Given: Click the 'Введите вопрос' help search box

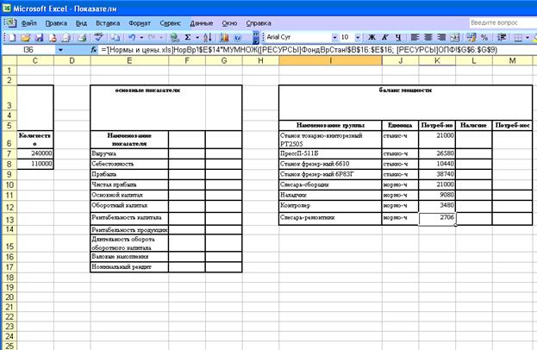Looking at the screenshot, I should tap(503, 23).
